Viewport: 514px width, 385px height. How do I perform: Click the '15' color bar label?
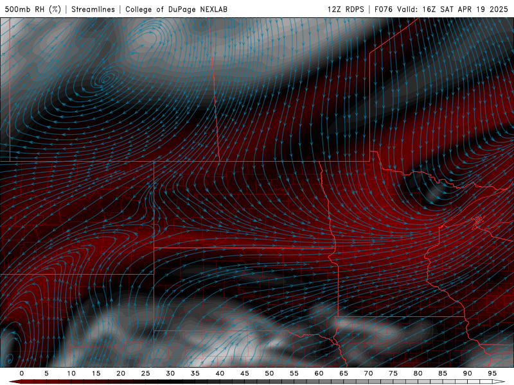click(x=96, y=373)
